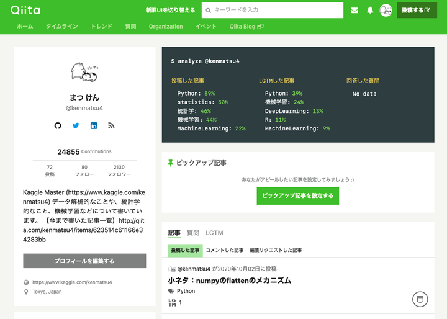Switch to the 質問 tab in article list

[x=193, y=233]
